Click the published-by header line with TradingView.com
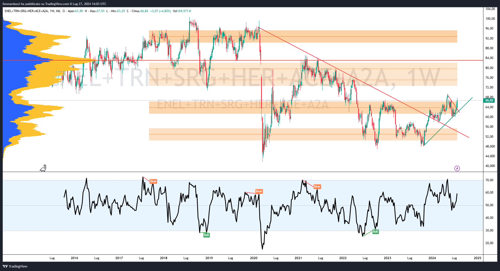Viewport: 500px width, 271px height. [x=54, y=4]
